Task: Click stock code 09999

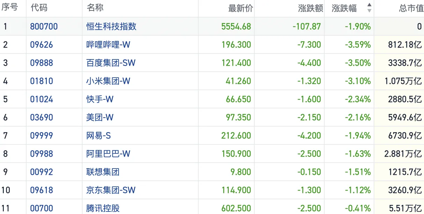Action: (42, 136)
